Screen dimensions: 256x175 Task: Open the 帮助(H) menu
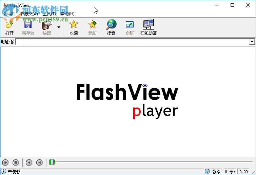(x=67, y=14)
